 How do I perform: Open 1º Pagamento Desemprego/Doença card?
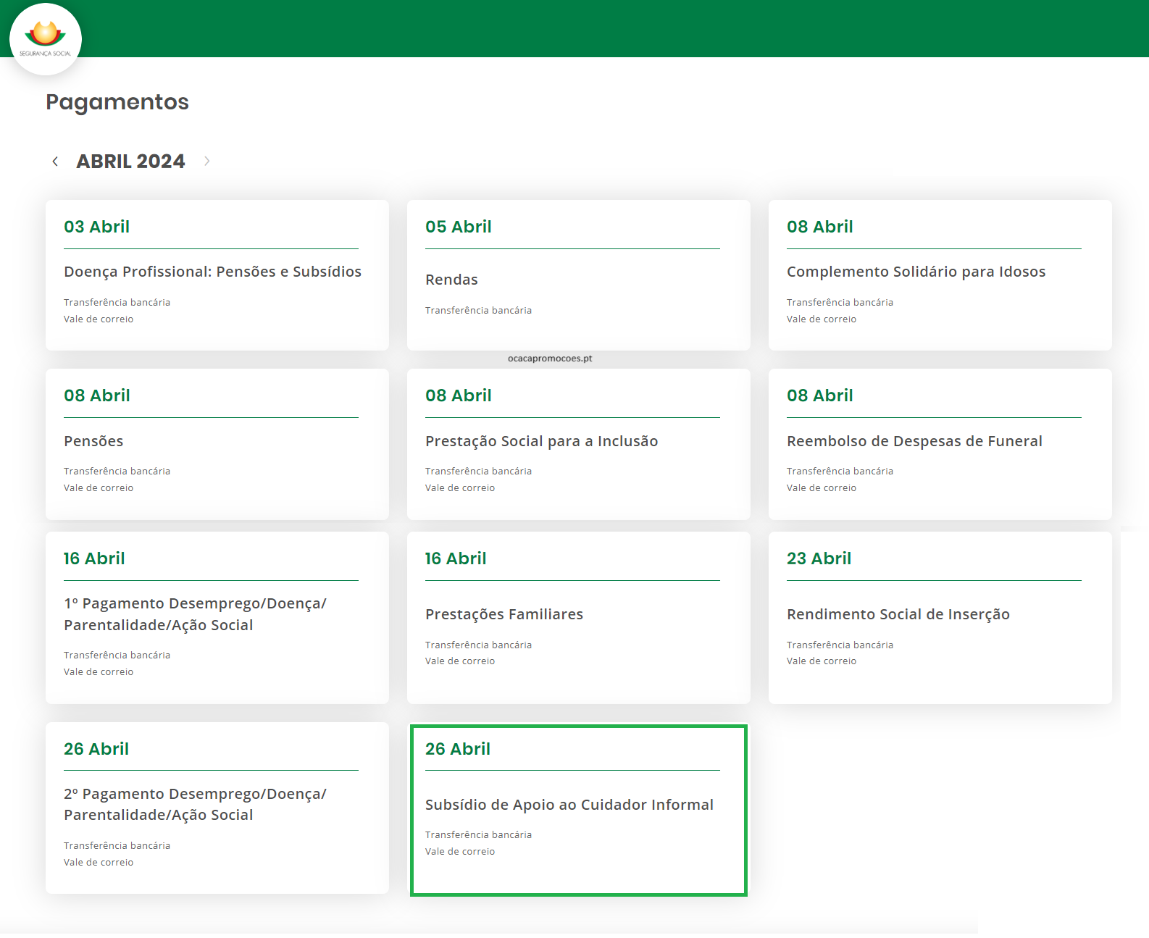tap(195, 614)
